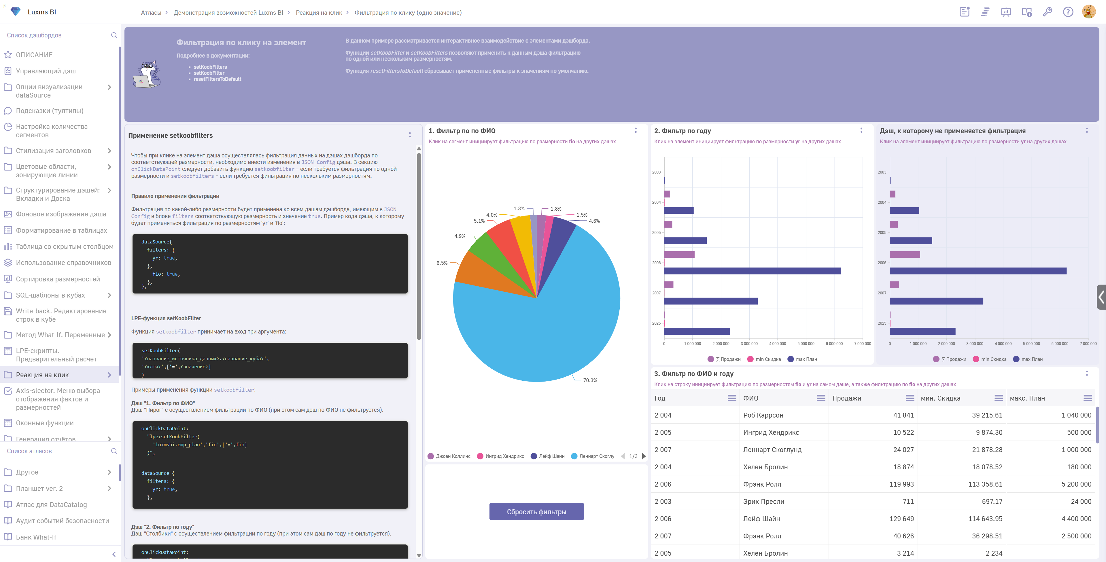Click the presentation mode easel icon
This screenshot has height=562, width=1106.
pyautogui.click(x=1005, y=12)
